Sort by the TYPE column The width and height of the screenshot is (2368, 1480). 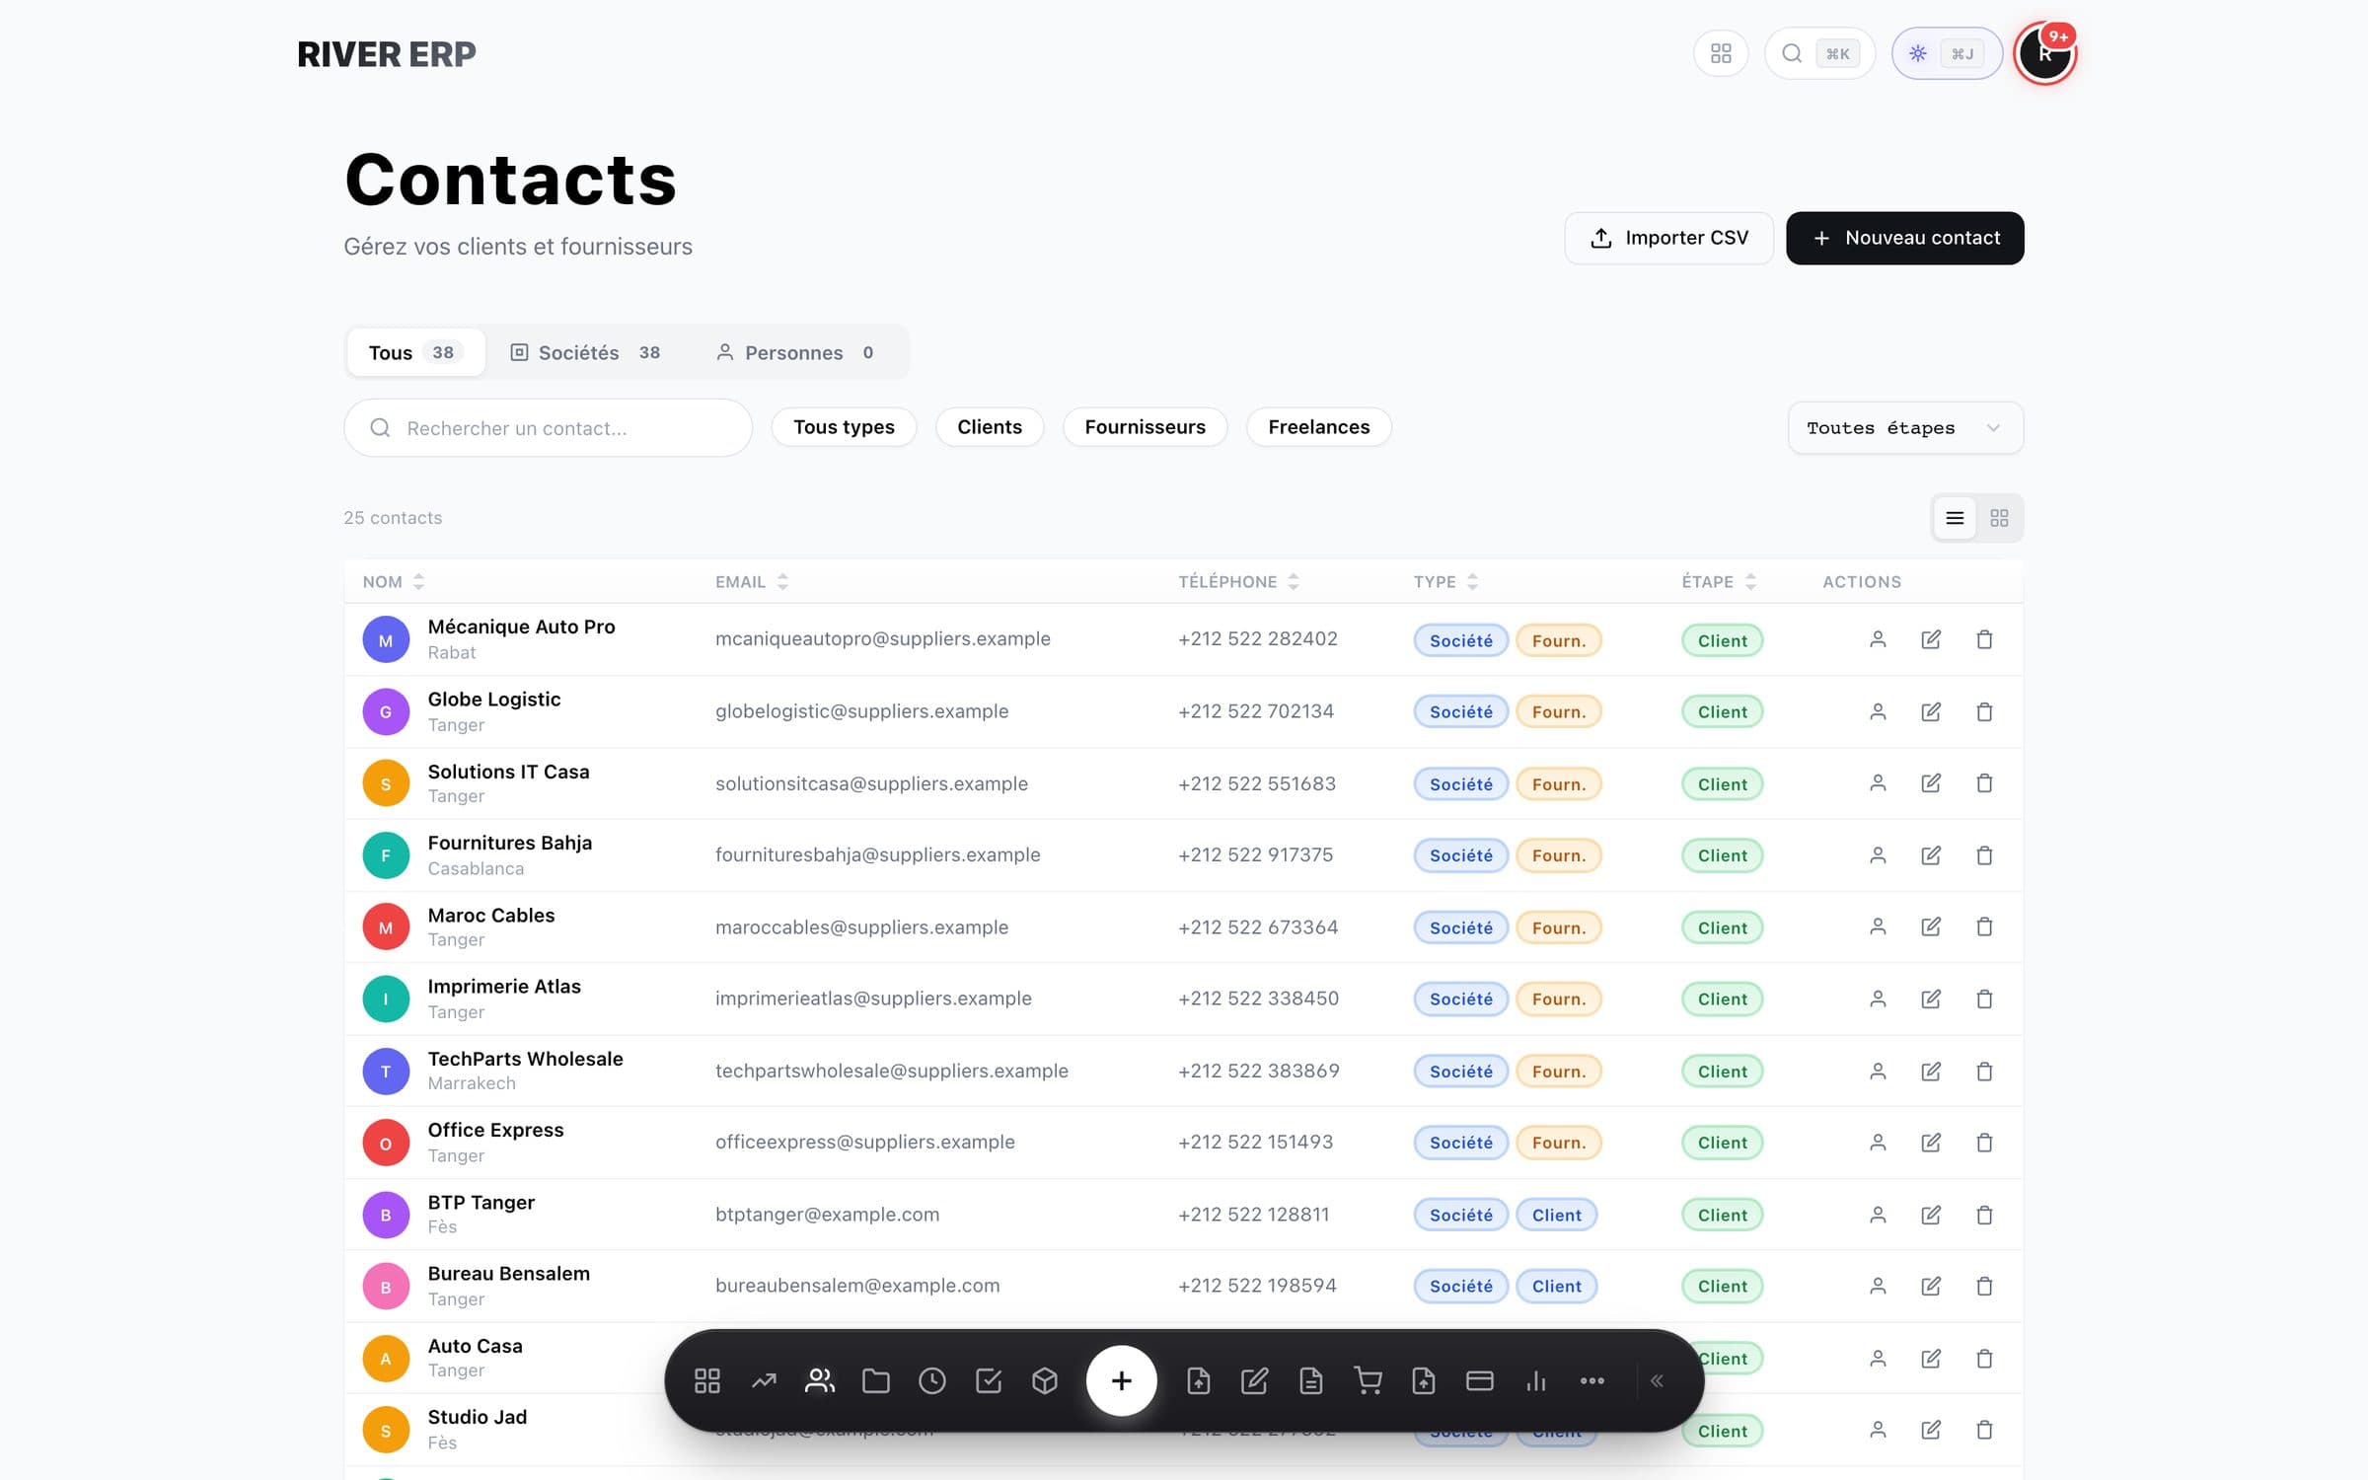[x=1445, y=582]
